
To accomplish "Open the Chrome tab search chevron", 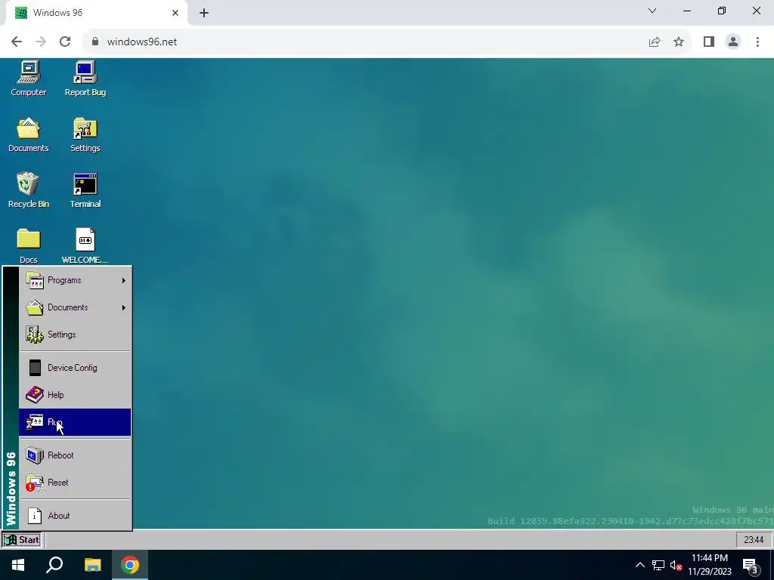I will pos(652,11).
